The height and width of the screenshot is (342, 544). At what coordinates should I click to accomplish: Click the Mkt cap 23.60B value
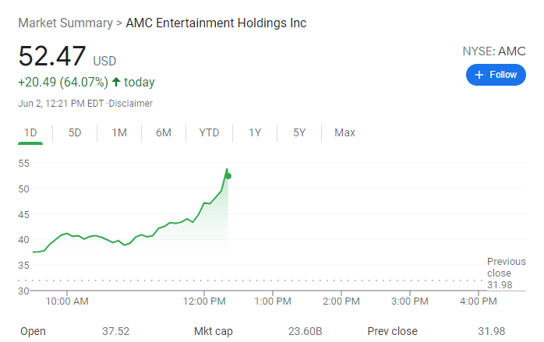point(305,331)
